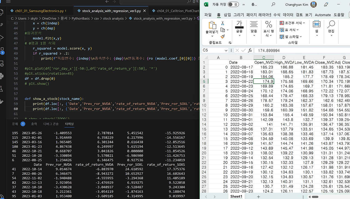Click the Open_NVDA header cell
The image size is (350, 199).
pyautogui.click(x=264, y=62)
